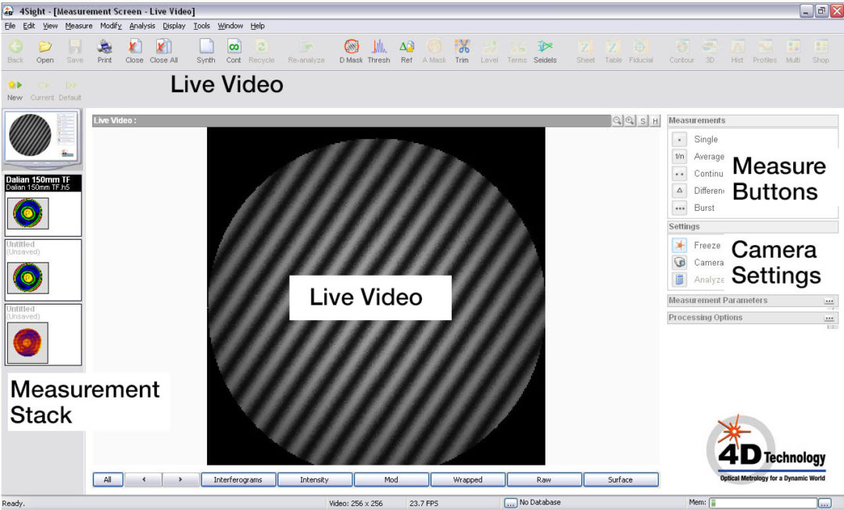Open Camera settings in the Settings panel
The width and height of the screenshot is (844, 510).
pos(695,262)
